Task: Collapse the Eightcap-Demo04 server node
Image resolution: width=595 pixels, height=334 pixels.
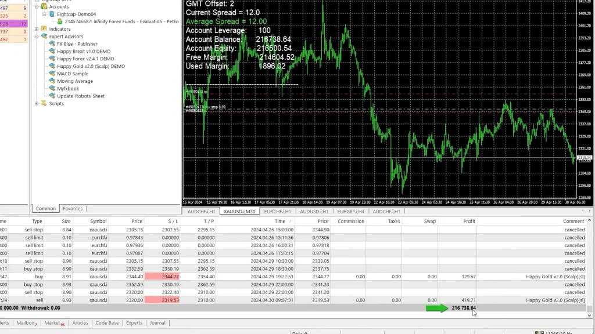Action: click(x=44, y=13)
